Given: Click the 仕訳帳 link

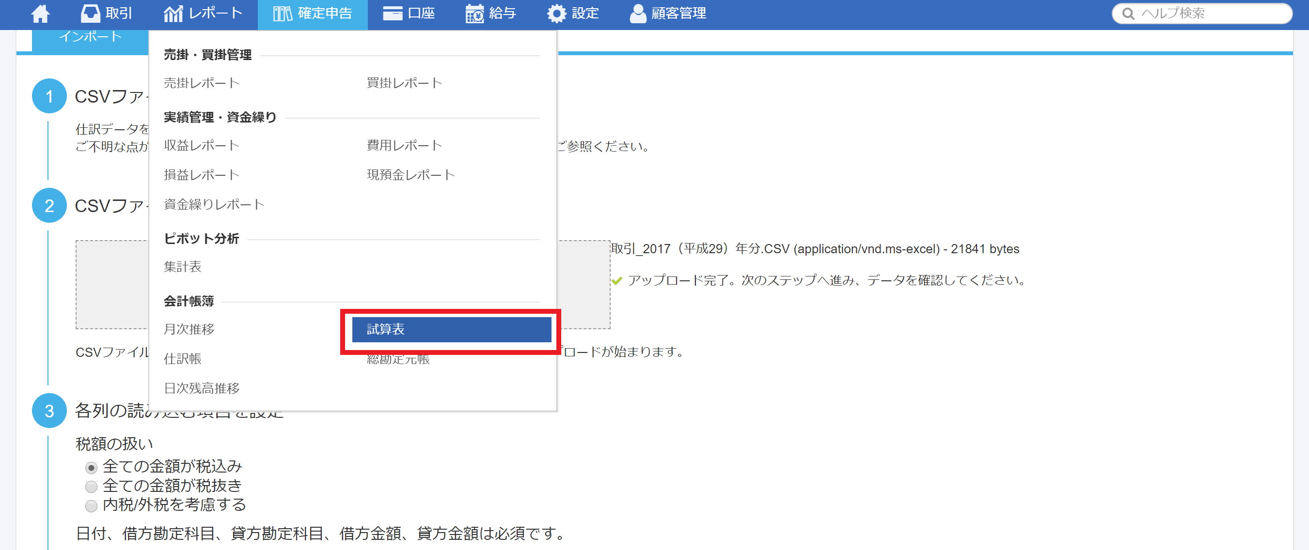Looking at the screenshot, I should pos(182,359).
